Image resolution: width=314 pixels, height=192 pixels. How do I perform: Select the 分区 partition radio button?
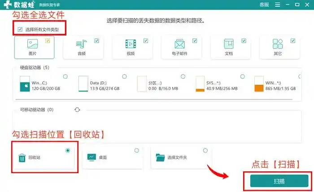click(183, 76)
